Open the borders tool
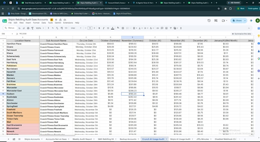Image resolution: width=260 pixels, height=142 pixels. click(123, 28)
